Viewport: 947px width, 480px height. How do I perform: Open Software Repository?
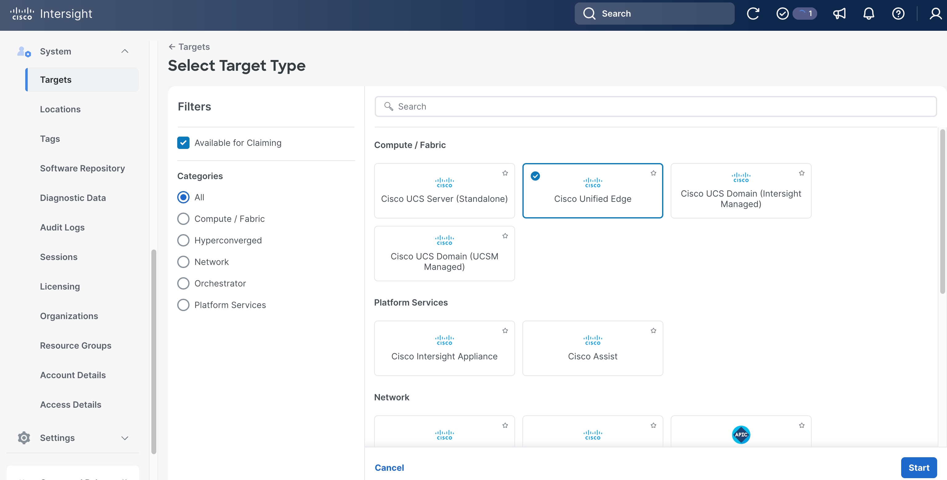[x=82, y=168]
